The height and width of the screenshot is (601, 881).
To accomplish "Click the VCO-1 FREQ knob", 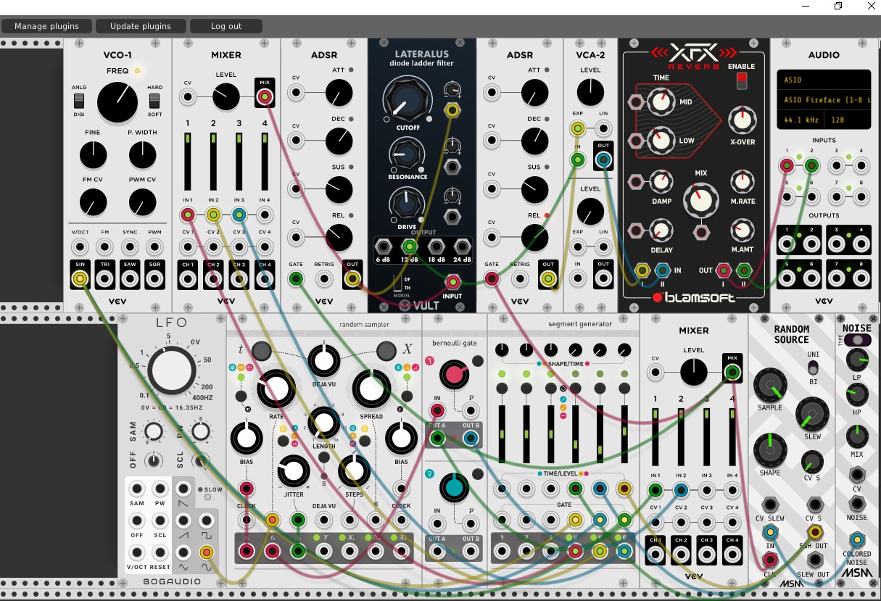I will [x=117, y=101].
